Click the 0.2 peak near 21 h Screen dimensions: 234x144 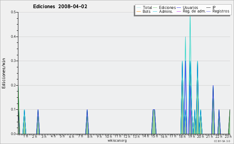coord(213,86)
